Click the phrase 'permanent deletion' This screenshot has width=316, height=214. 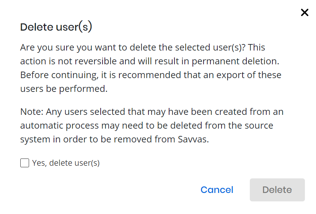[x=235, y=61]
